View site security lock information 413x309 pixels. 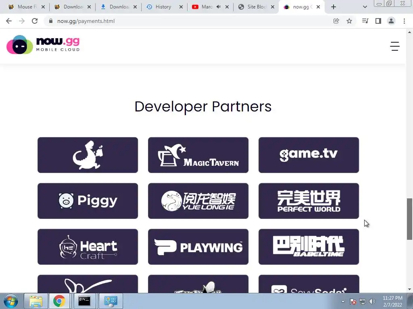coord(51,21)
